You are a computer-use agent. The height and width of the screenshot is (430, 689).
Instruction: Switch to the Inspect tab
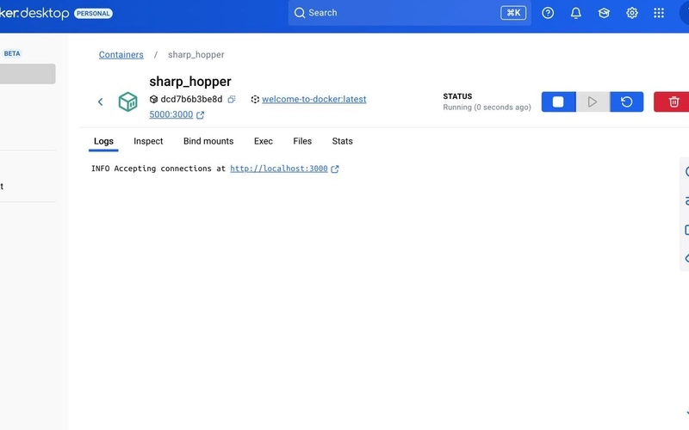148,141
